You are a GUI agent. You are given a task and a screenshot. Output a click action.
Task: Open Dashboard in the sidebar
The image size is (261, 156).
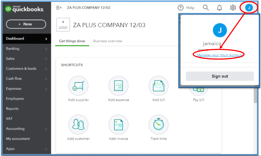tap(27, 39)
